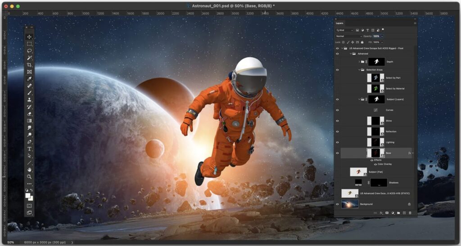Toggle visibility of the Curves layer
The height and width of the screenshot is (246, 461).
pyautogui.click(x=337, y=109)
